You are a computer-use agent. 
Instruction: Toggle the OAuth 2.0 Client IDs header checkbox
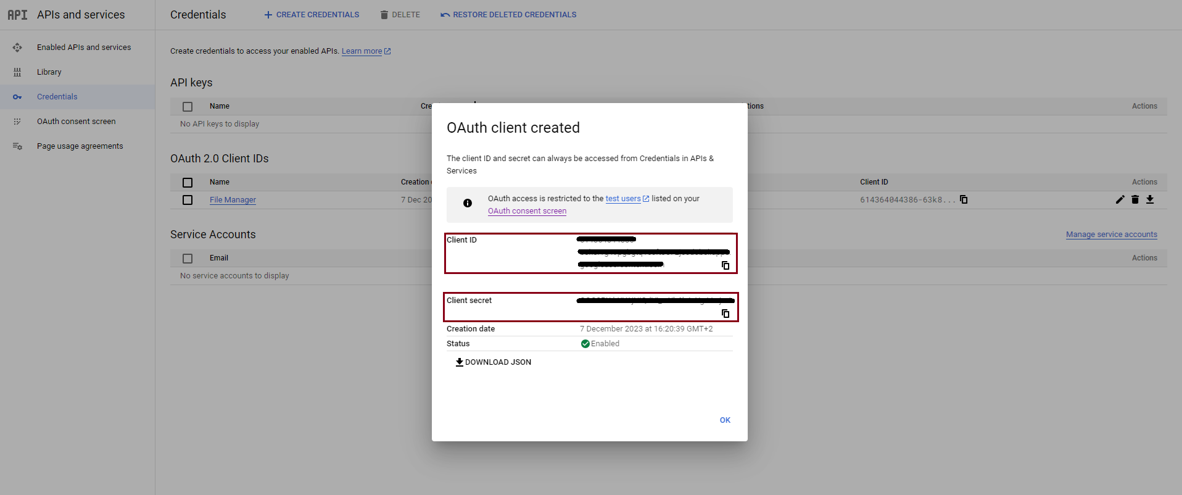point(188,183)
